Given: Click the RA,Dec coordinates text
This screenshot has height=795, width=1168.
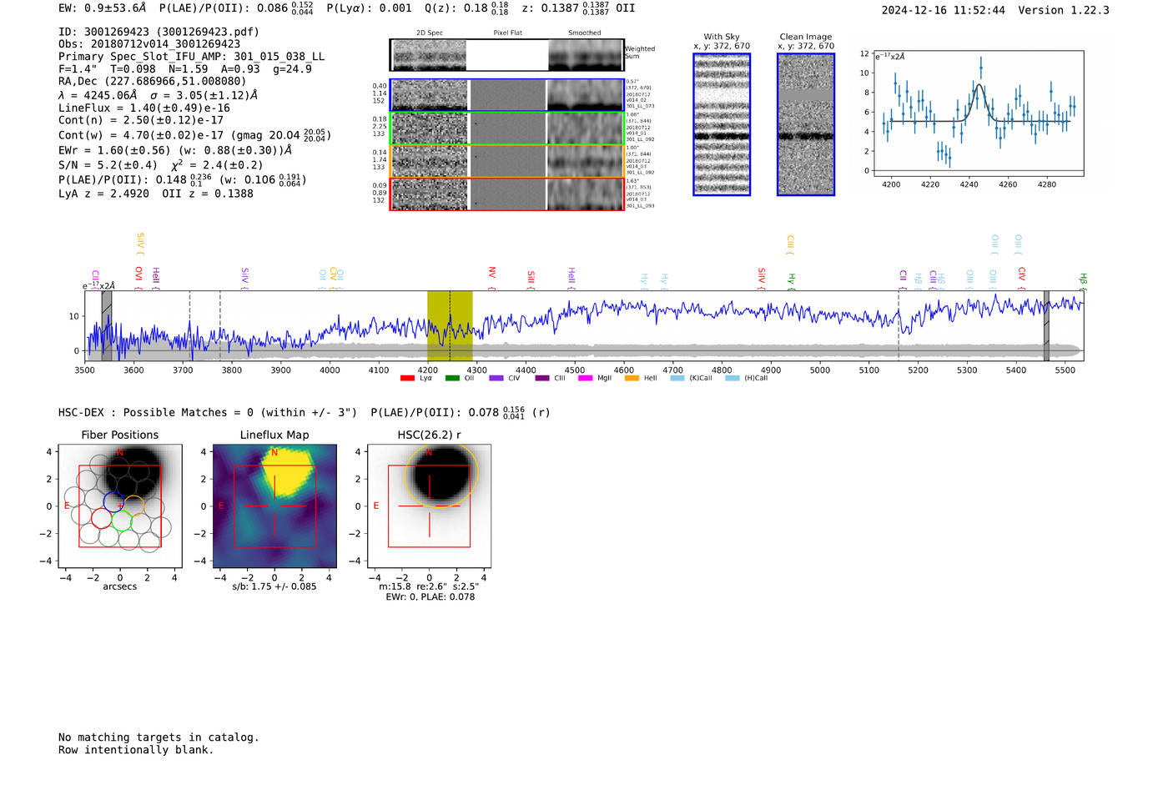Looking at the screenshot, I should click(x=153, y=81).
